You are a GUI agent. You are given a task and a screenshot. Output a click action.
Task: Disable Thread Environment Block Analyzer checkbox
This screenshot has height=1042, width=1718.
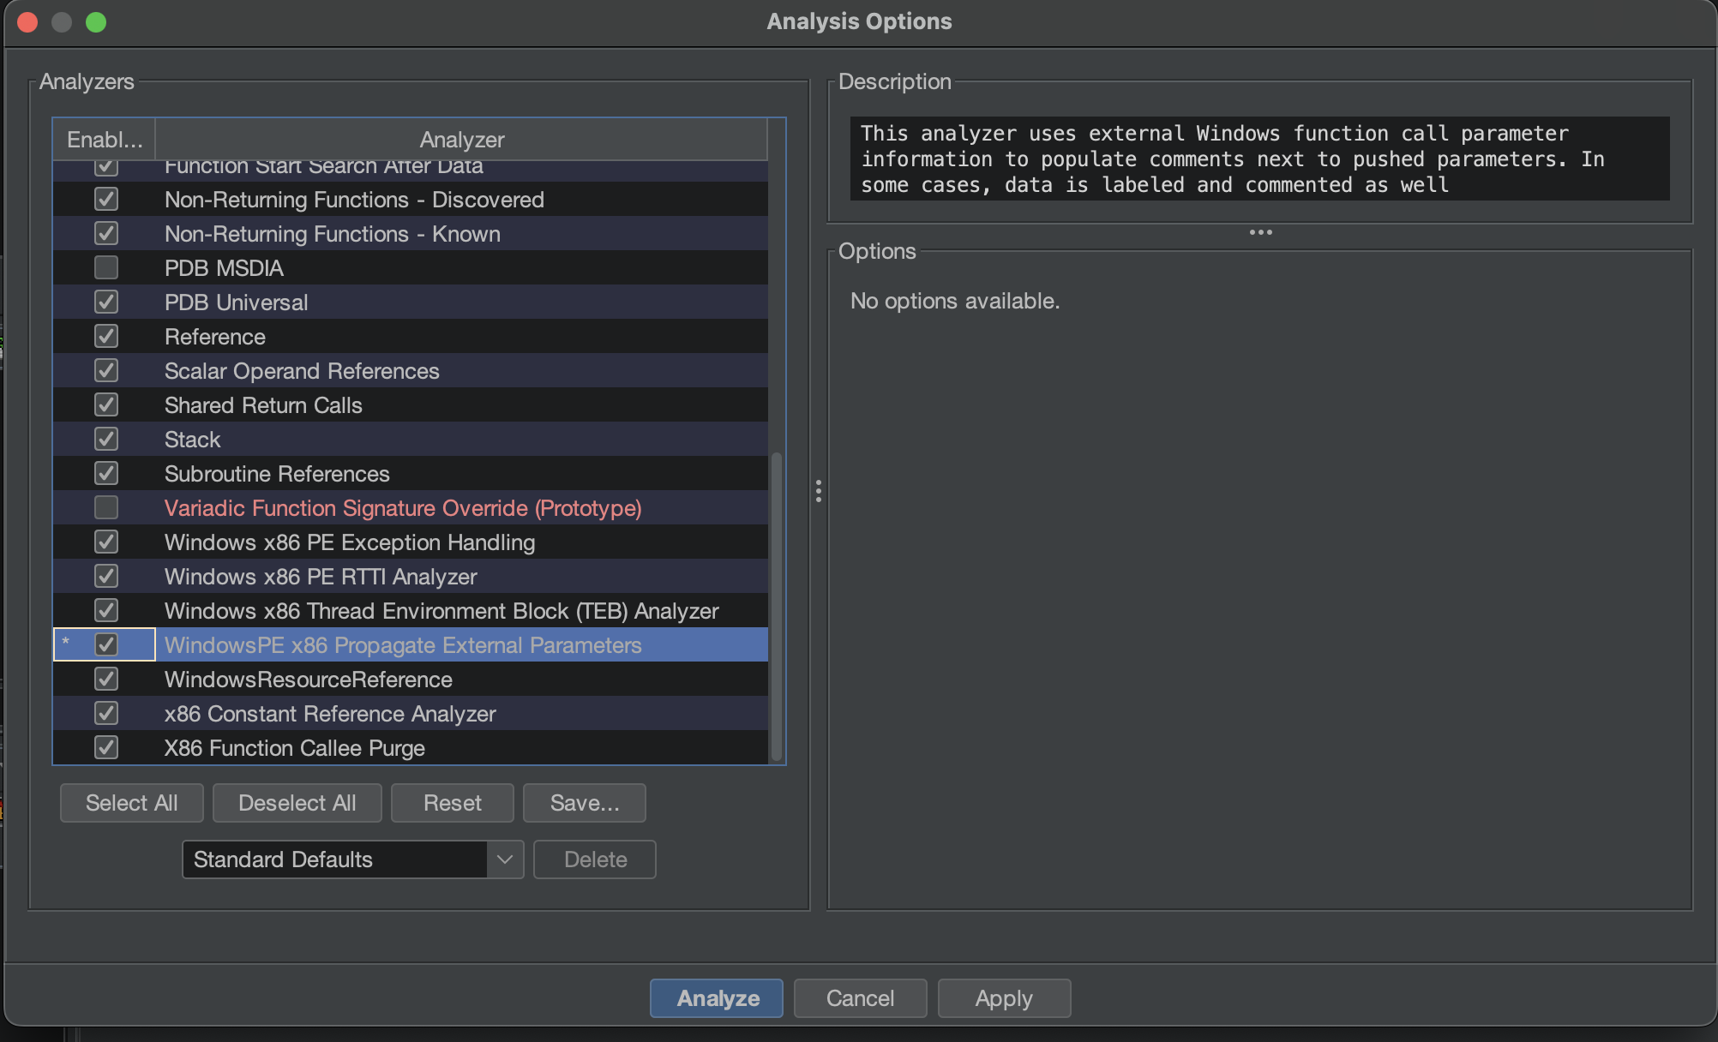[106, 611]
